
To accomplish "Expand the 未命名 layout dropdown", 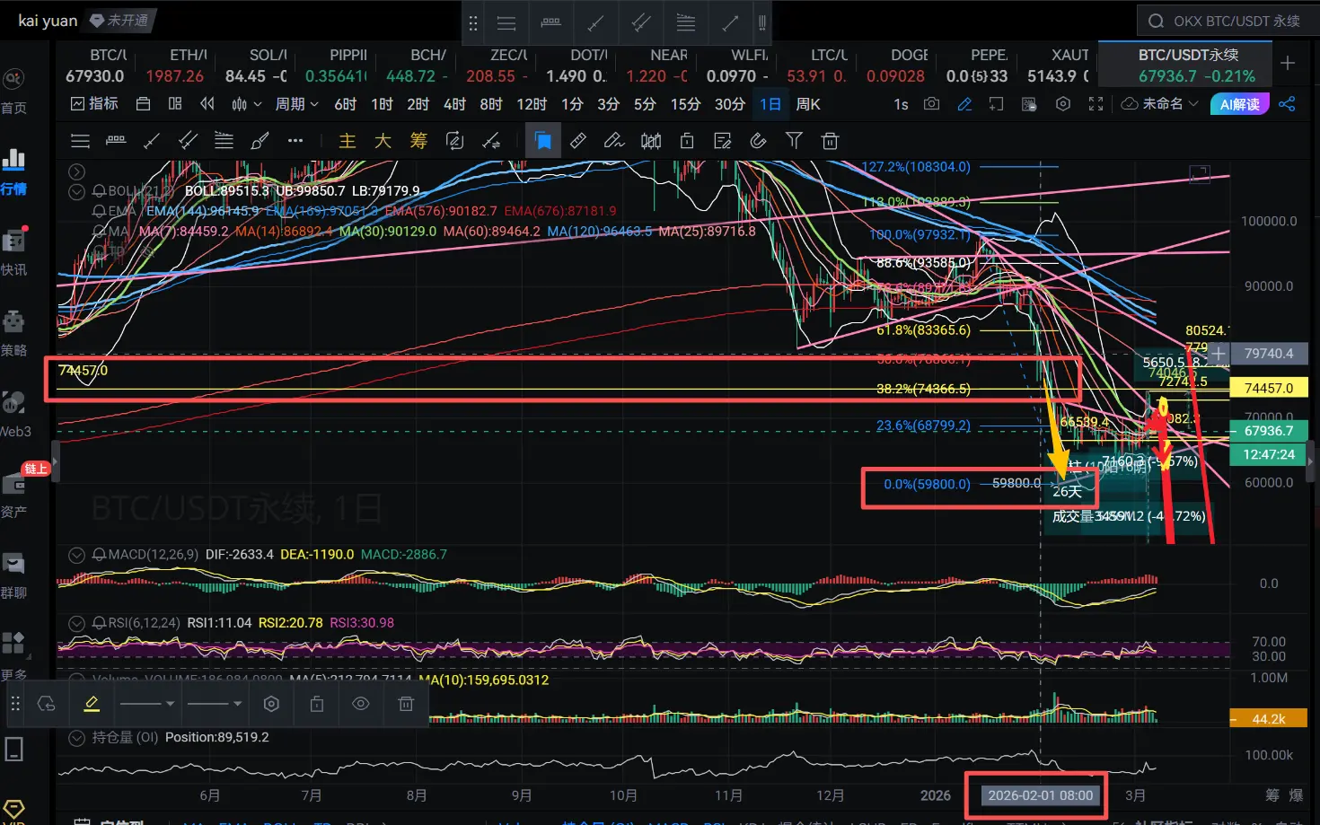I will click(x=1160, y=104).
